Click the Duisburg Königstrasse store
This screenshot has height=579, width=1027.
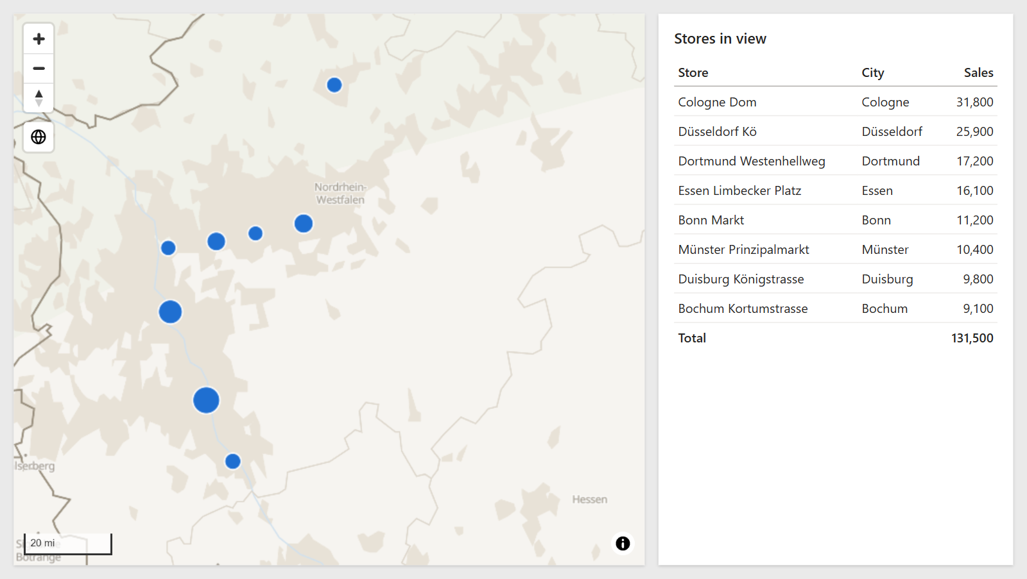click(741, 279)
